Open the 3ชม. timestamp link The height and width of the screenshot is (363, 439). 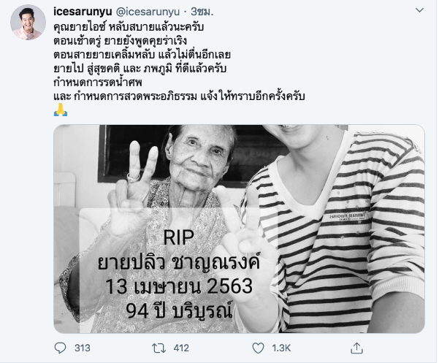[202, 12]
